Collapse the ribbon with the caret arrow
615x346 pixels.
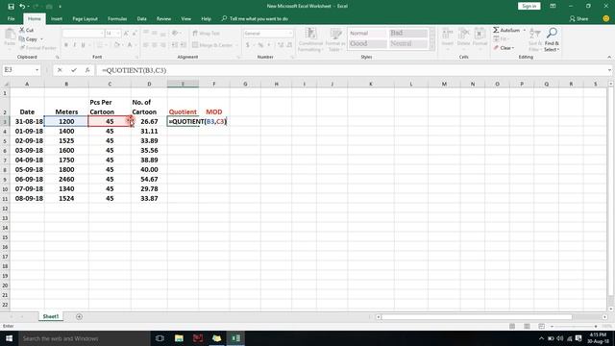[609, 57]
